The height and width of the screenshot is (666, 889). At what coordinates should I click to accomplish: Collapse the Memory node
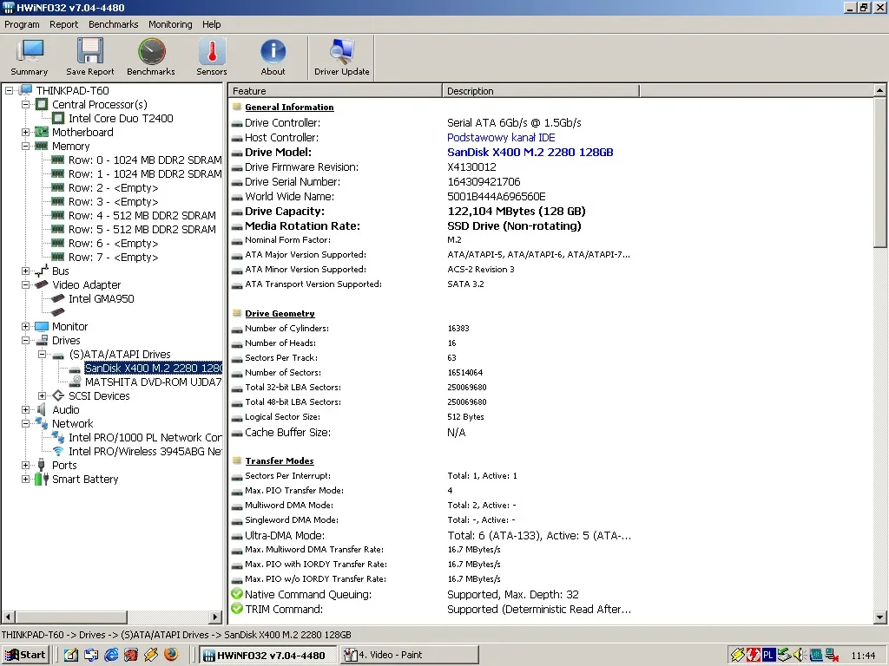point(25,146)
